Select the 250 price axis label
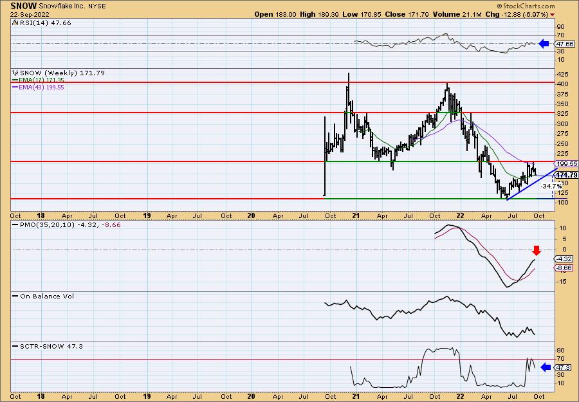This screenshot has height=402, width=579. coord(563,143)
